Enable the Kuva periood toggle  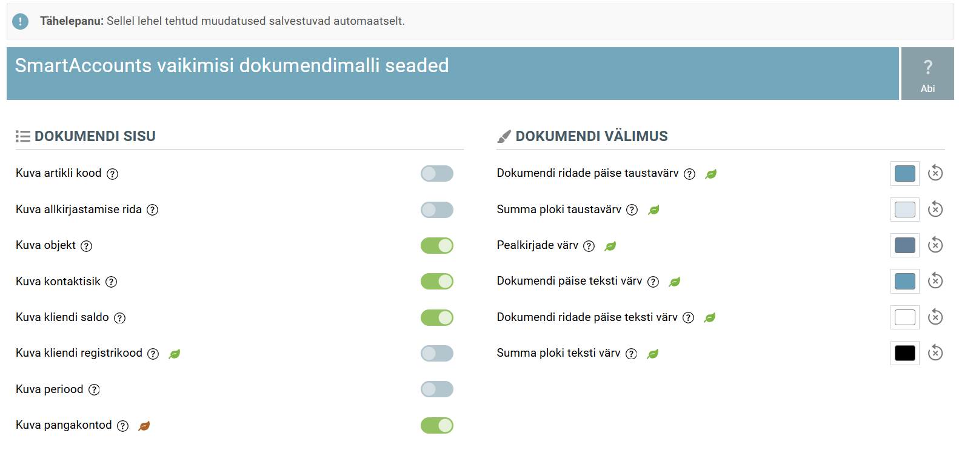pos(437,389)
